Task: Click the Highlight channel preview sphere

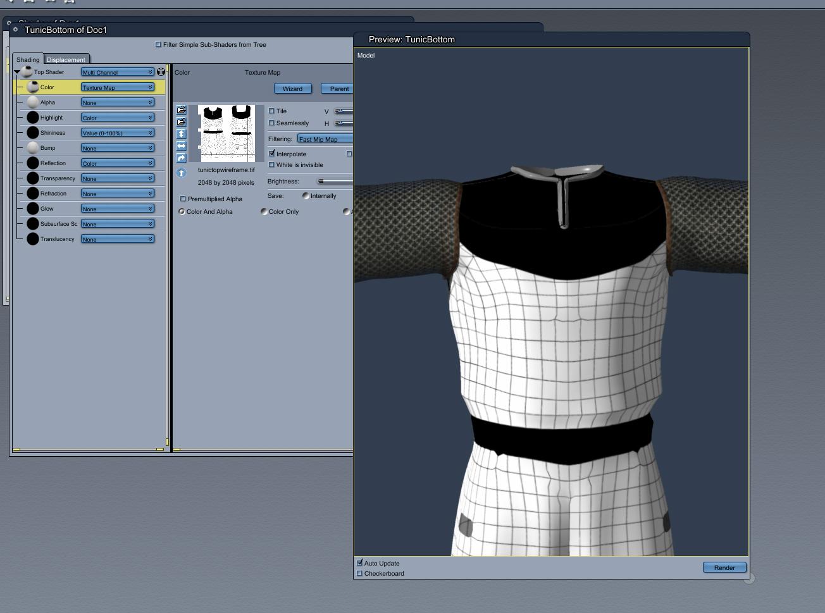Action: pos(33,118)
